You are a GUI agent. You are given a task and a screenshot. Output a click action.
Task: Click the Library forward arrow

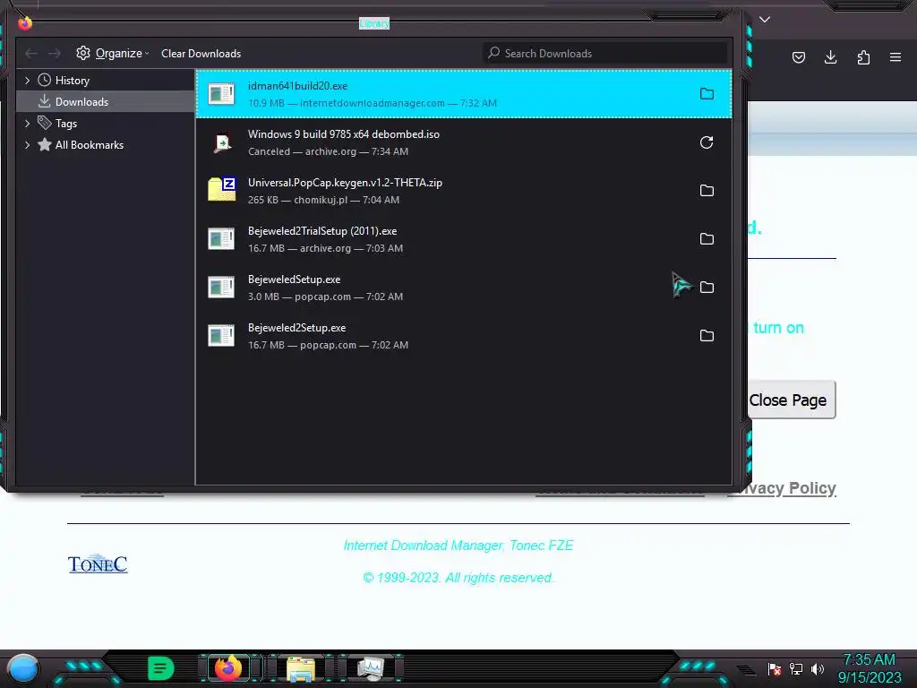tap(55, 54)
